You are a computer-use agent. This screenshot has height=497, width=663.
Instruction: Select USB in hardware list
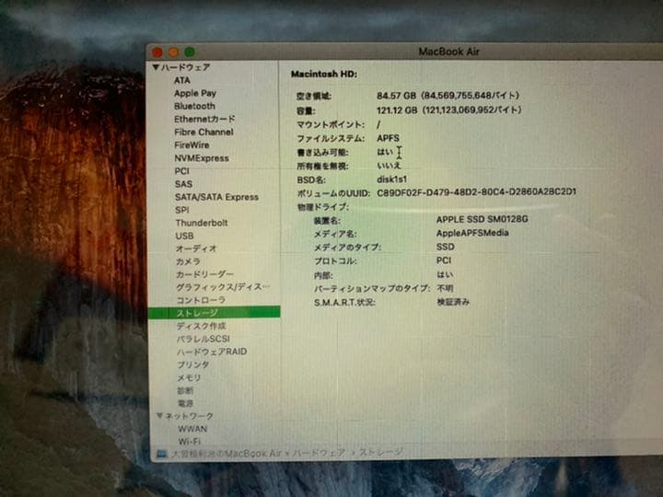click(184, 236)
